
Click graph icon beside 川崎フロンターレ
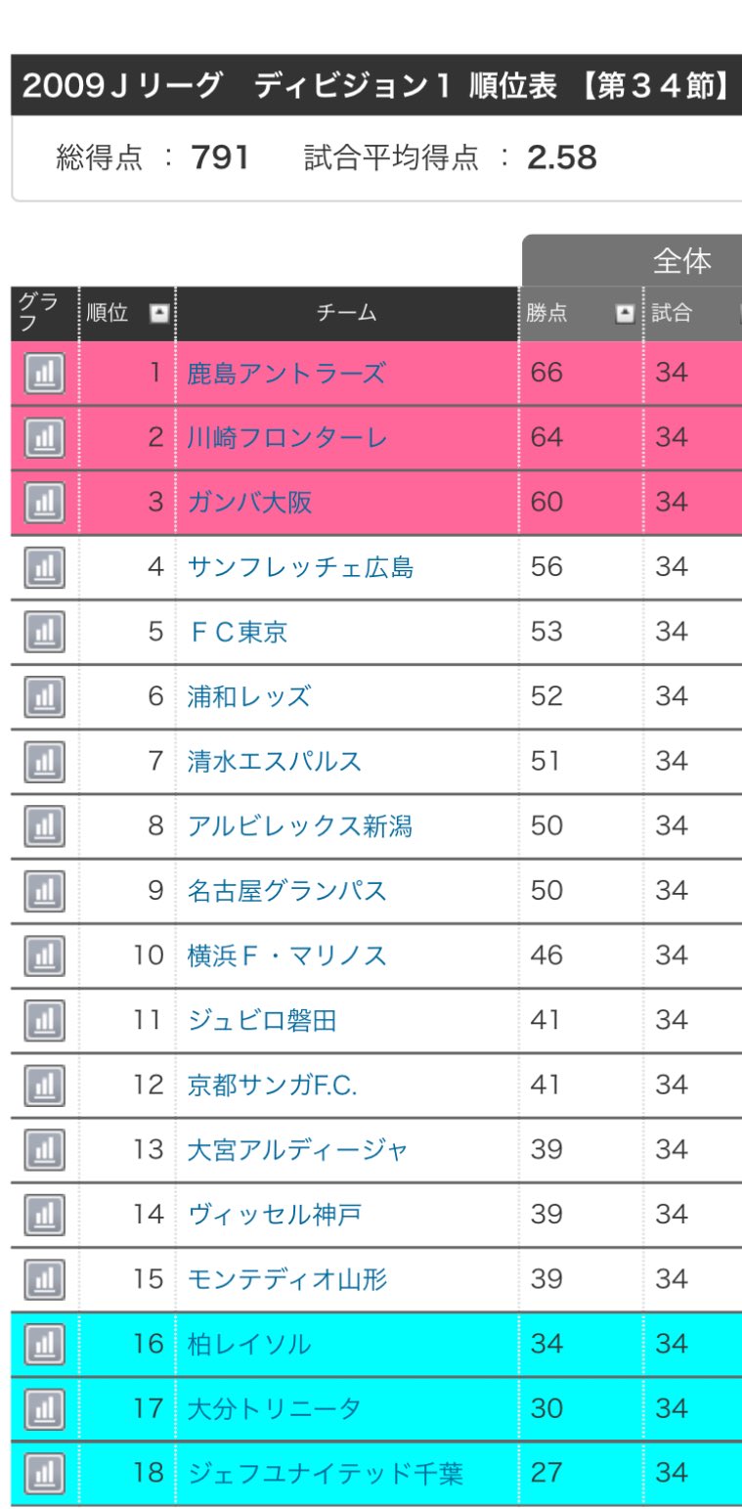click(x=44, y=438)
